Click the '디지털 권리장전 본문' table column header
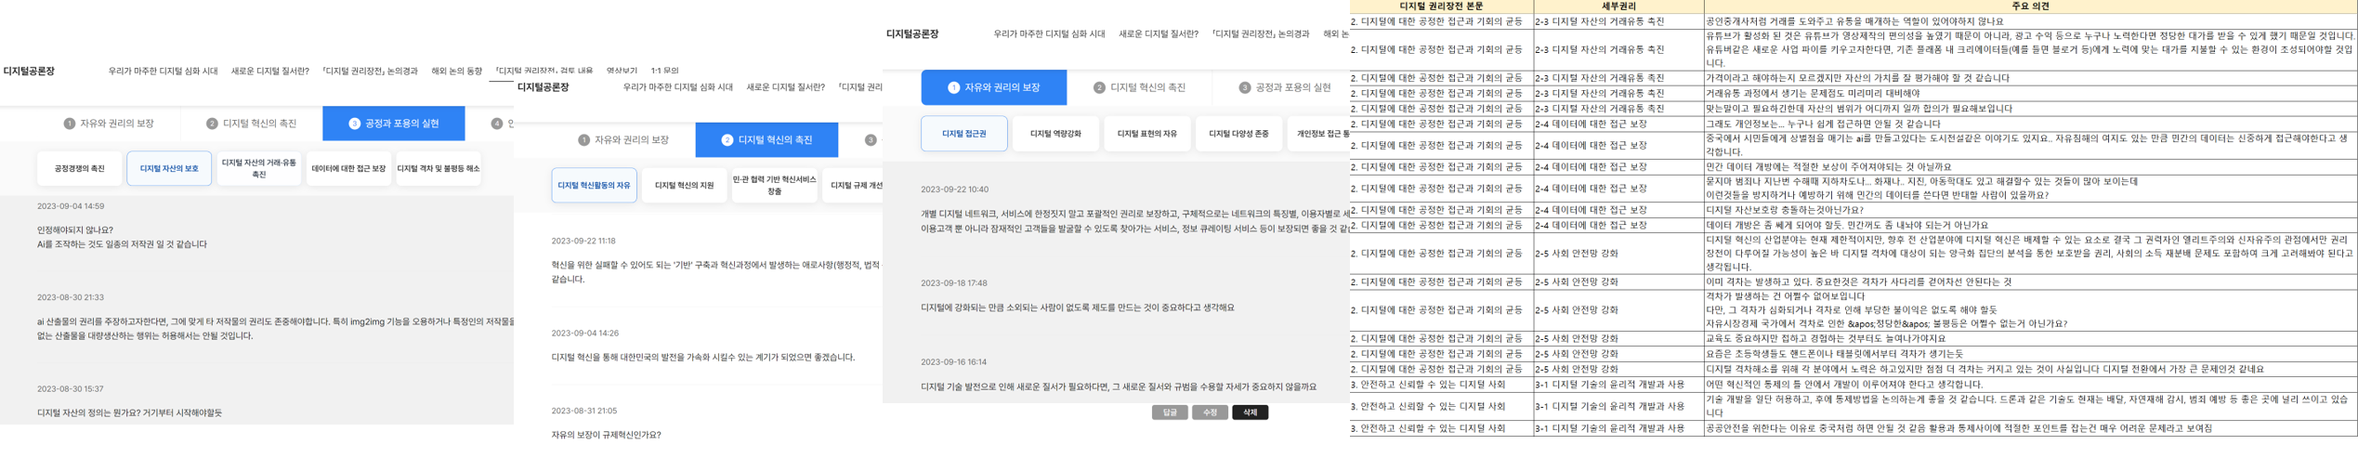 click(1441, 7)
